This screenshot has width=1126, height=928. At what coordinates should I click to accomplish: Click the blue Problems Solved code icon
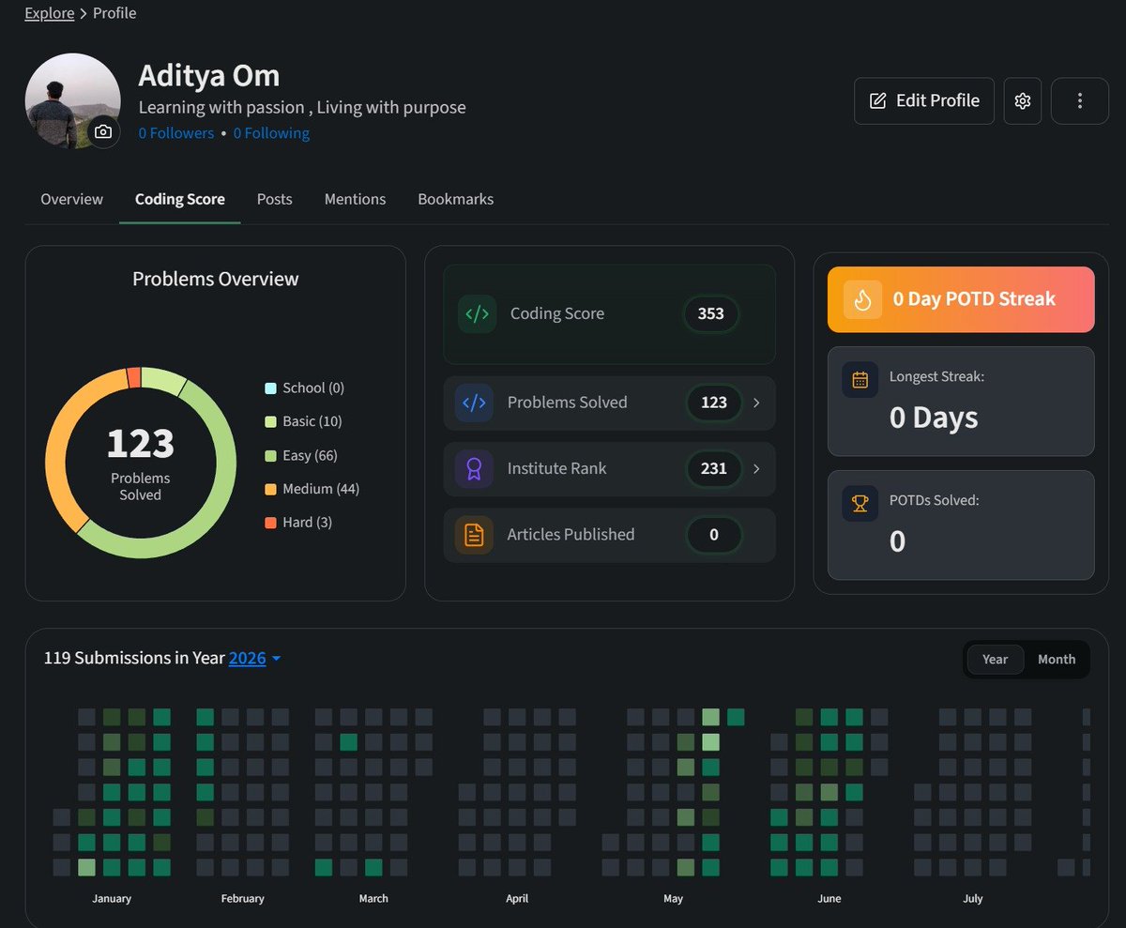tap(474, 403)
